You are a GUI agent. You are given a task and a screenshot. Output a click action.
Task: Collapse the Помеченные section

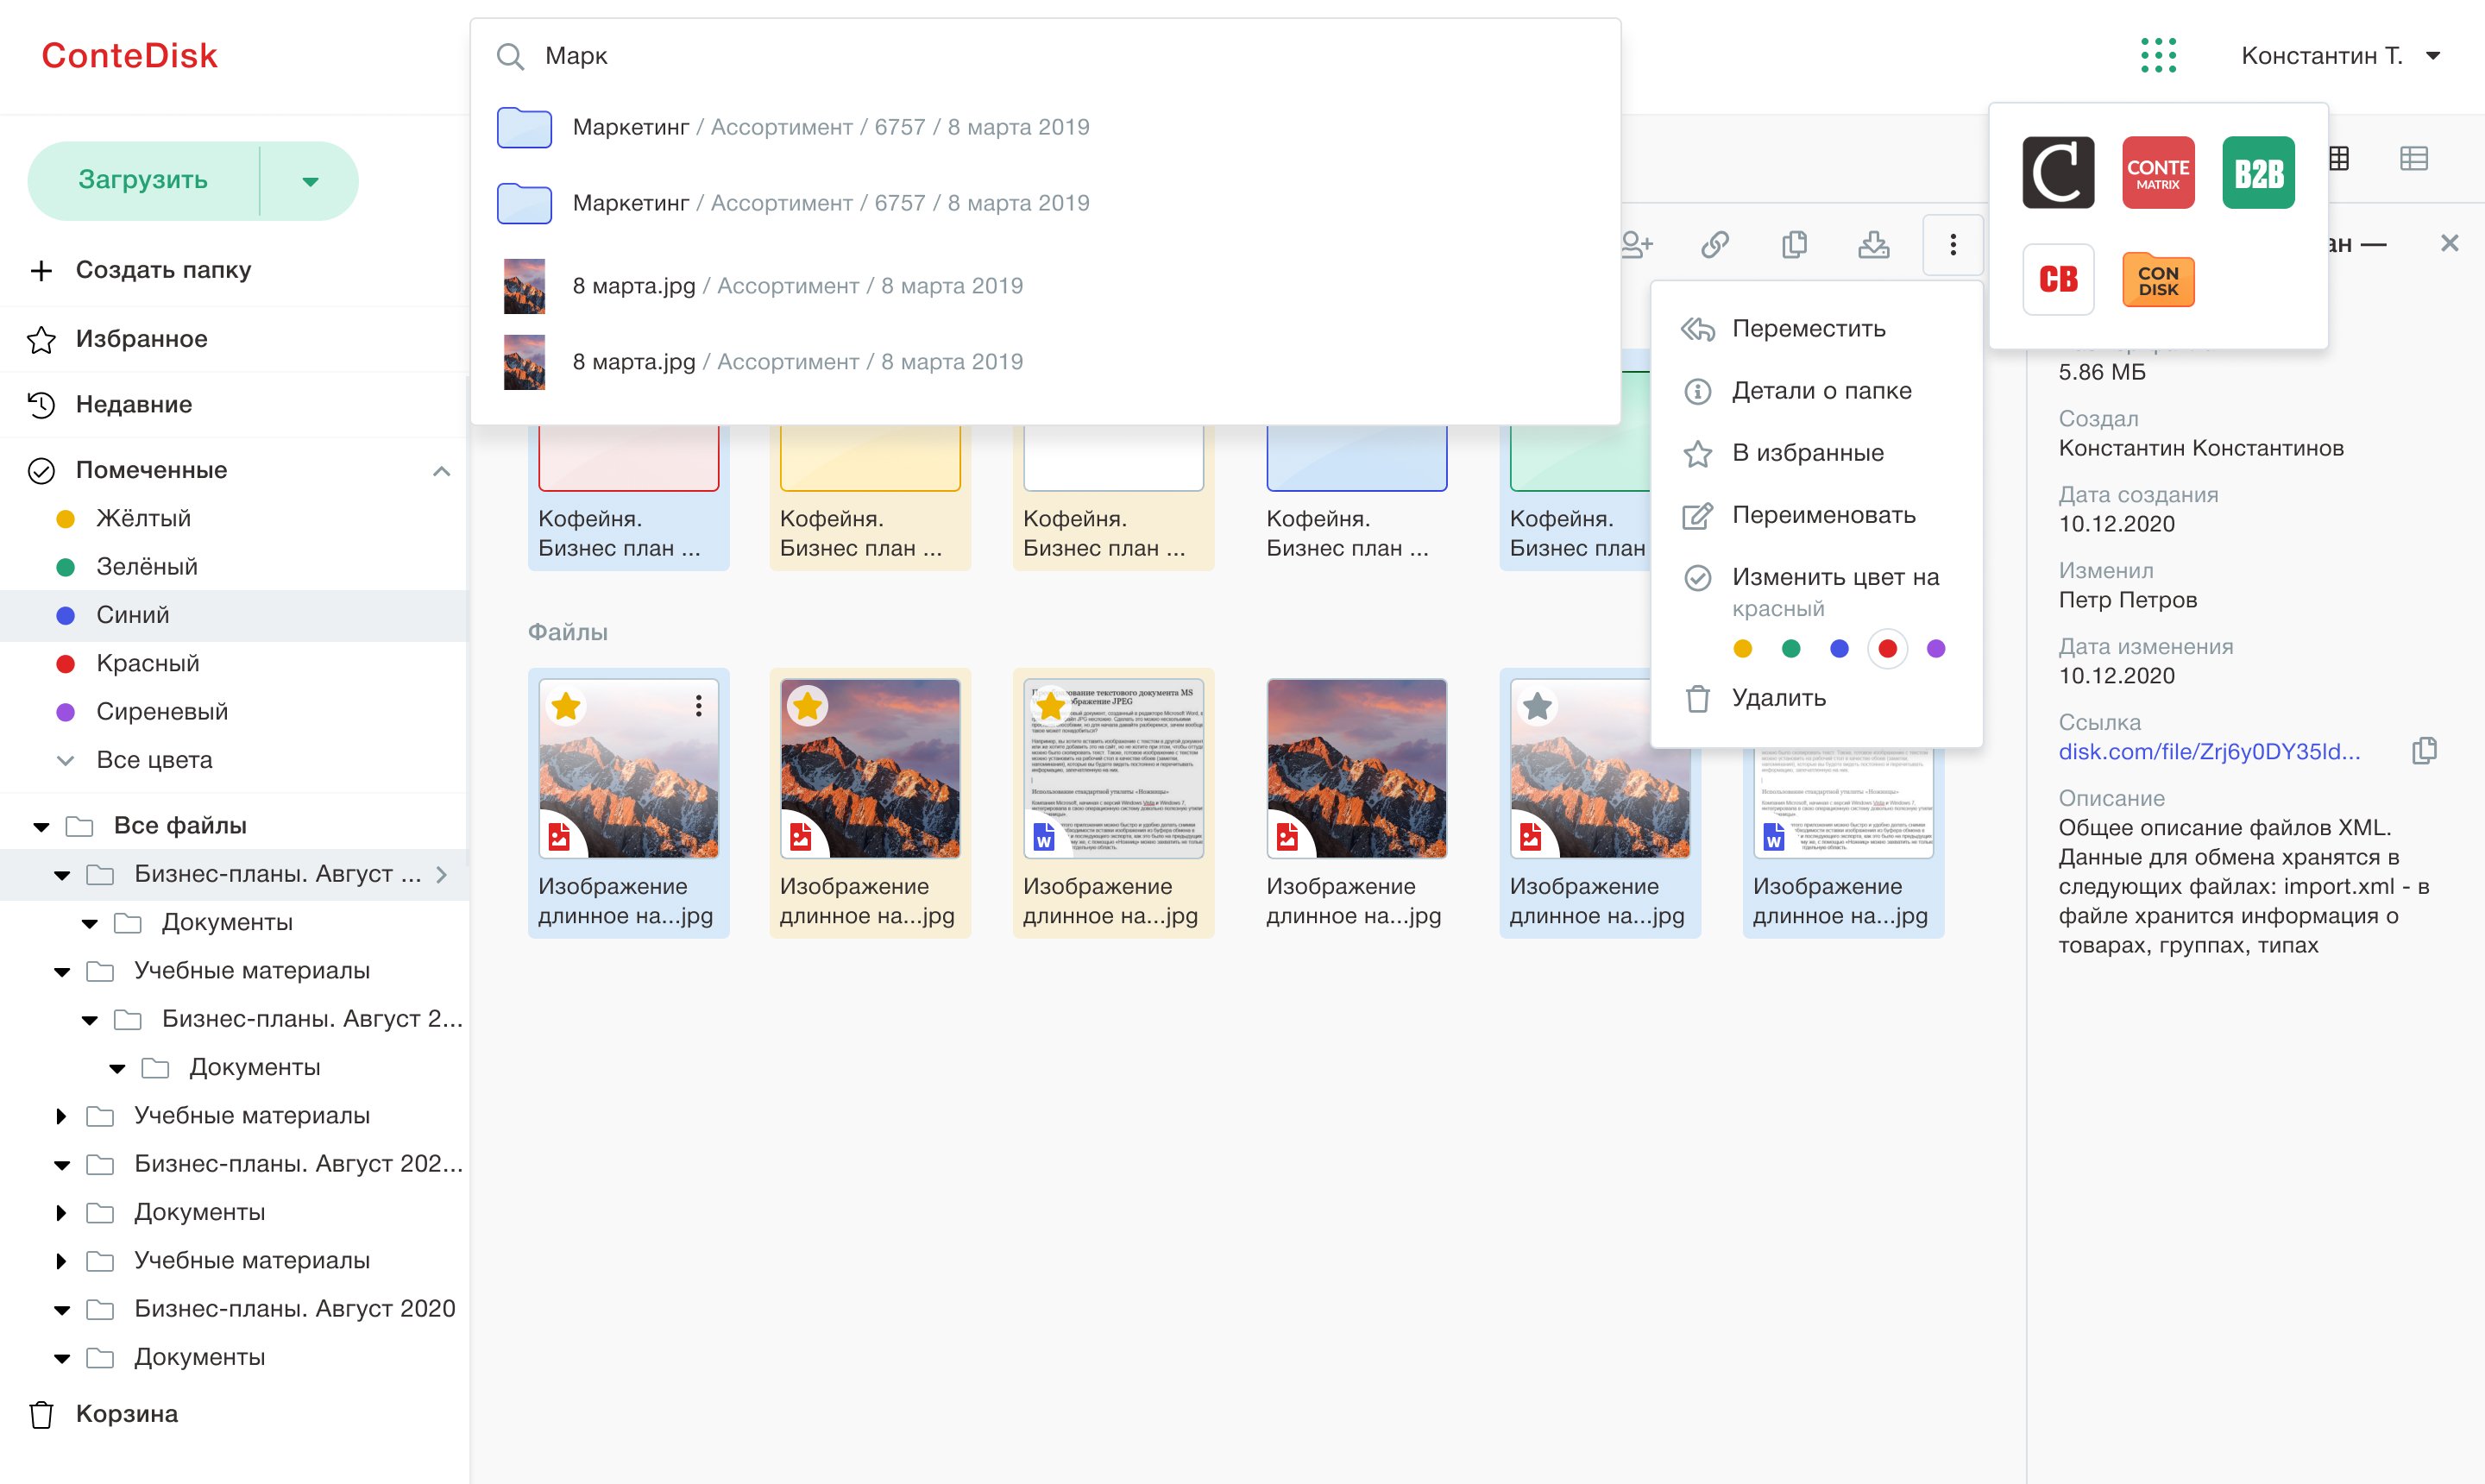click(x=441, y=470)
